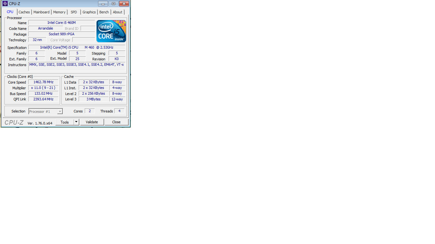
Task: Open the About tab
Action: pyautogui.click(x=118, y=12)
